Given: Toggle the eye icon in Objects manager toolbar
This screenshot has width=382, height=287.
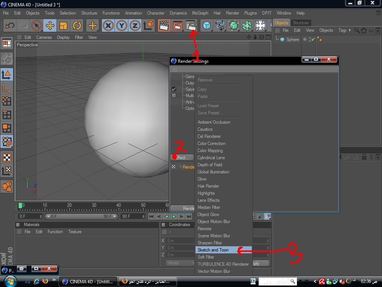Looking at the screenshot, I should pyautogui.click(x=371, y=31).
